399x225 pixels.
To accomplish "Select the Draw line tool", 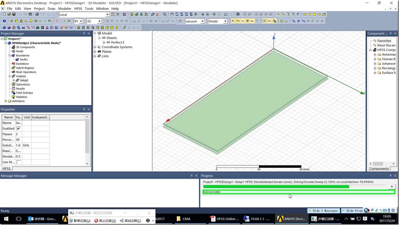I will pos(279,14).
